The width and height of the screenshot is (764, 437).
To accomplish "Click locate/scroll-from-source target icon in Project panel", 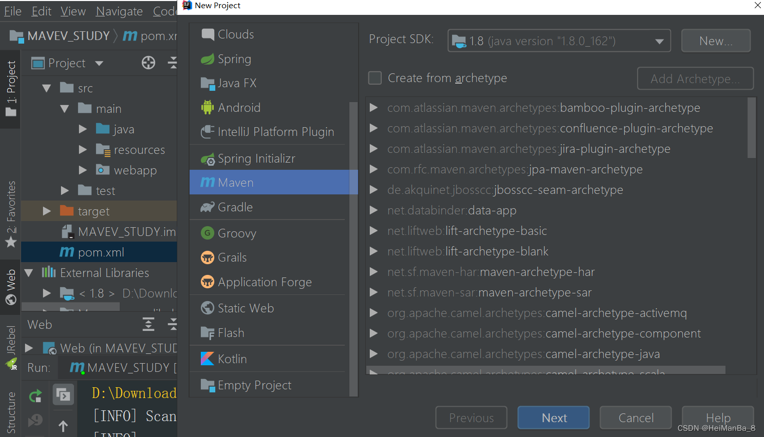I will [148, 63].
